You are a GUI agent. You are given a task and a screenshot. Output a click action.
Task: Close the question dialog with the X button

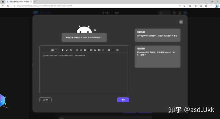click(x=181, y=22)
